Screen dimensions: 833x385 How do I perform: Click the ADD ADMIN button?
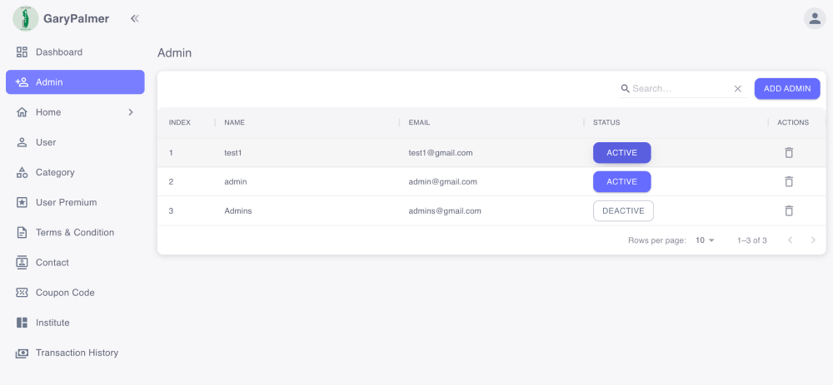pos(787,89)
